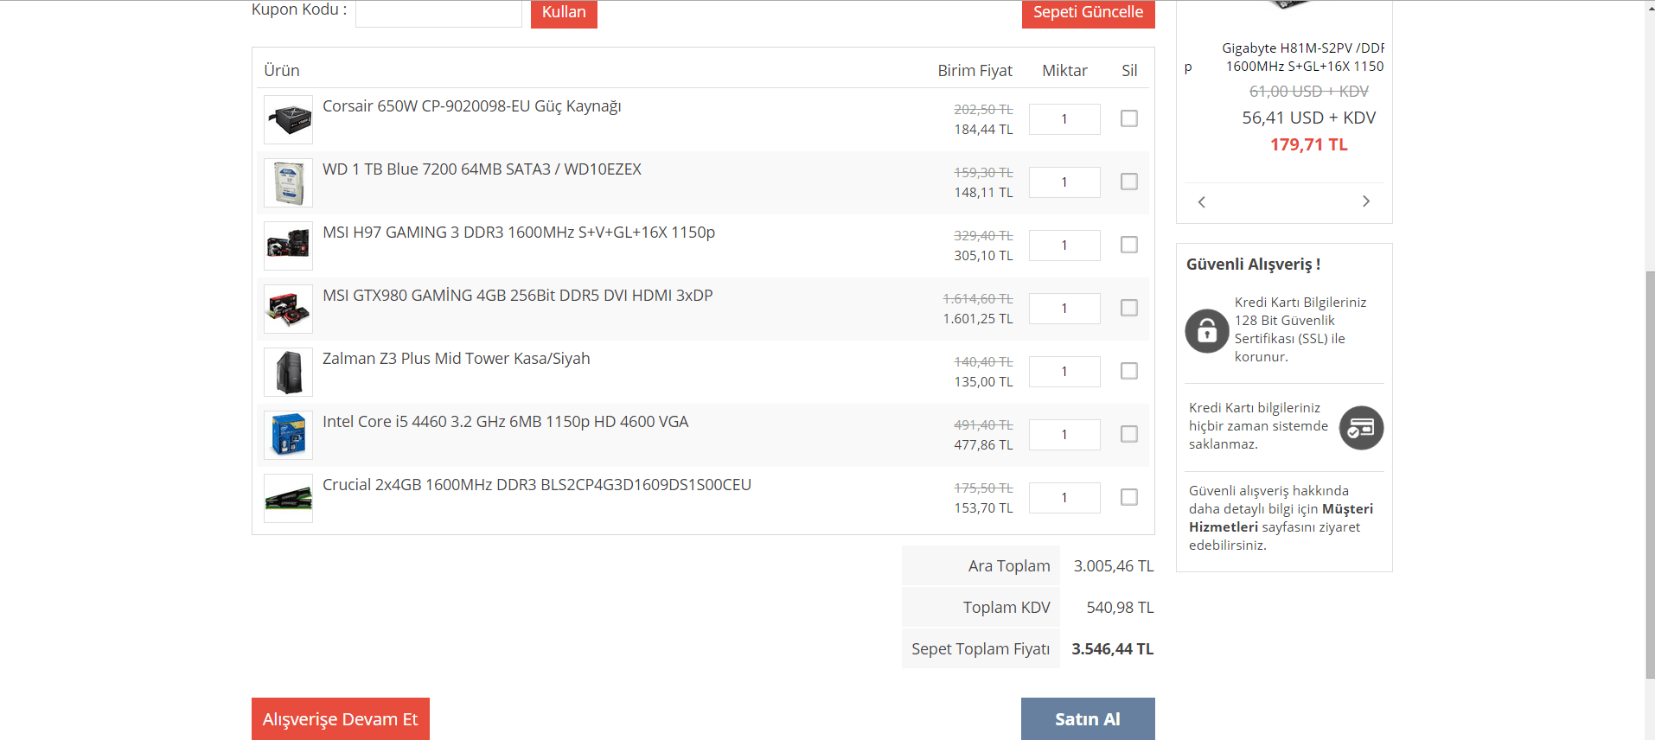Click the Birim Fiyat column header
This screenshot has height=740, width=1655.
975,71
